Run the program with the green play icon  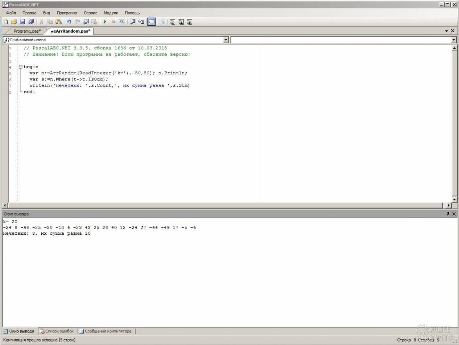tap(105, 22)
